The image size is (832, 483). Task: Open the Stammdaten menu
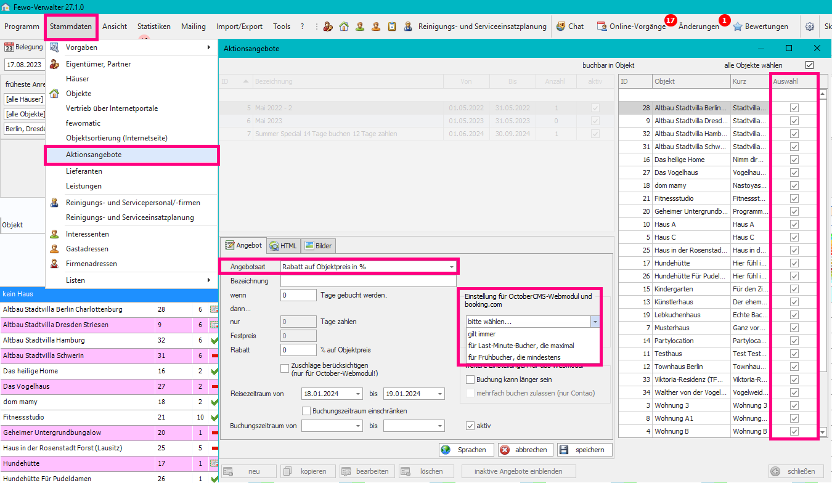coord(71,26)
